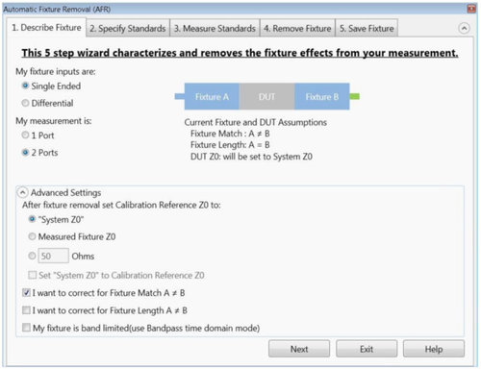481x369 pixels.
Task: Click the Fixture B block in diagram
Action: pyautogui.click(x=322, y=96)
